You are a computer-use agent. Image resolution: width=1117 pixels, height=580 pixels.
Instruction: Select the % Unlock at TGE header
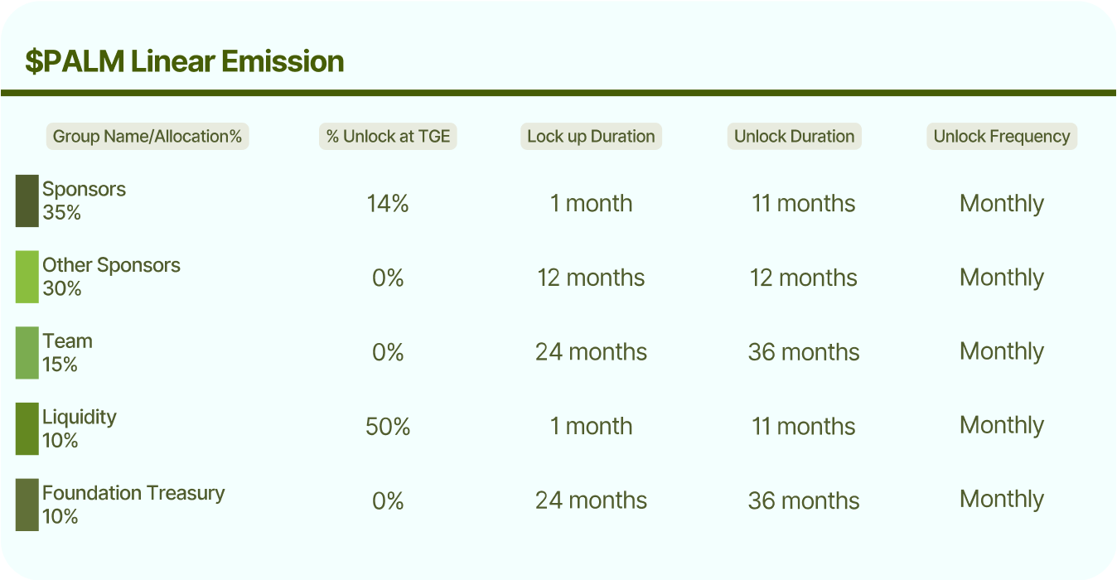point(388,137)
